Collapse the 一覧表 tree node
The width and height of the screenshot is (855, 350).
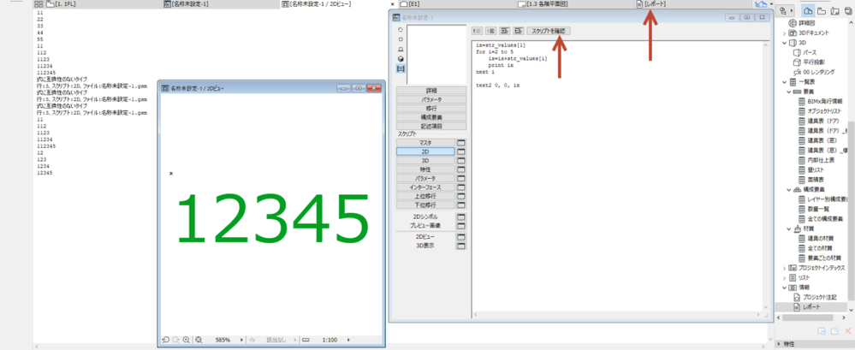point(784,82)
